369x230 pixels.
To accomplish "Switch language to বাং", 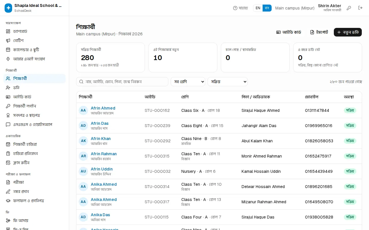I will pos(267,8).
